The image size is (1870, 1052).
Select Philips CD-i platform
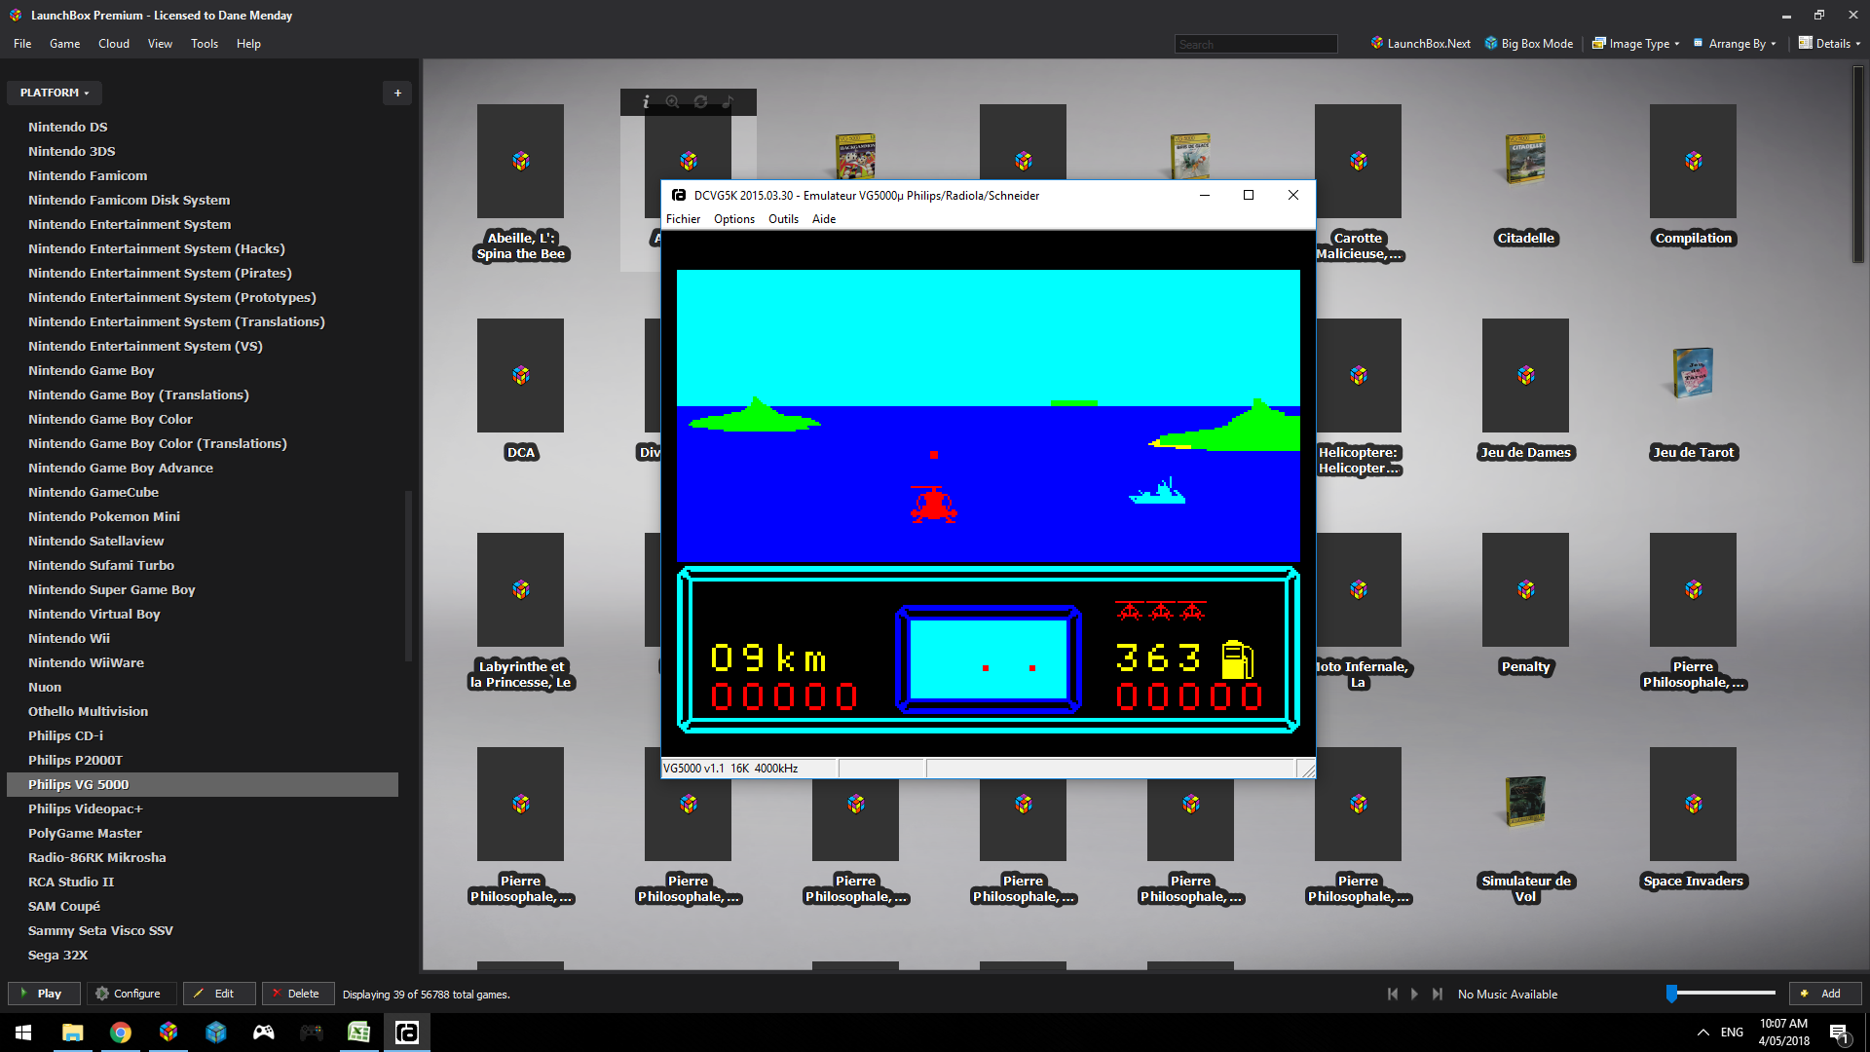[x=65, y=735]
